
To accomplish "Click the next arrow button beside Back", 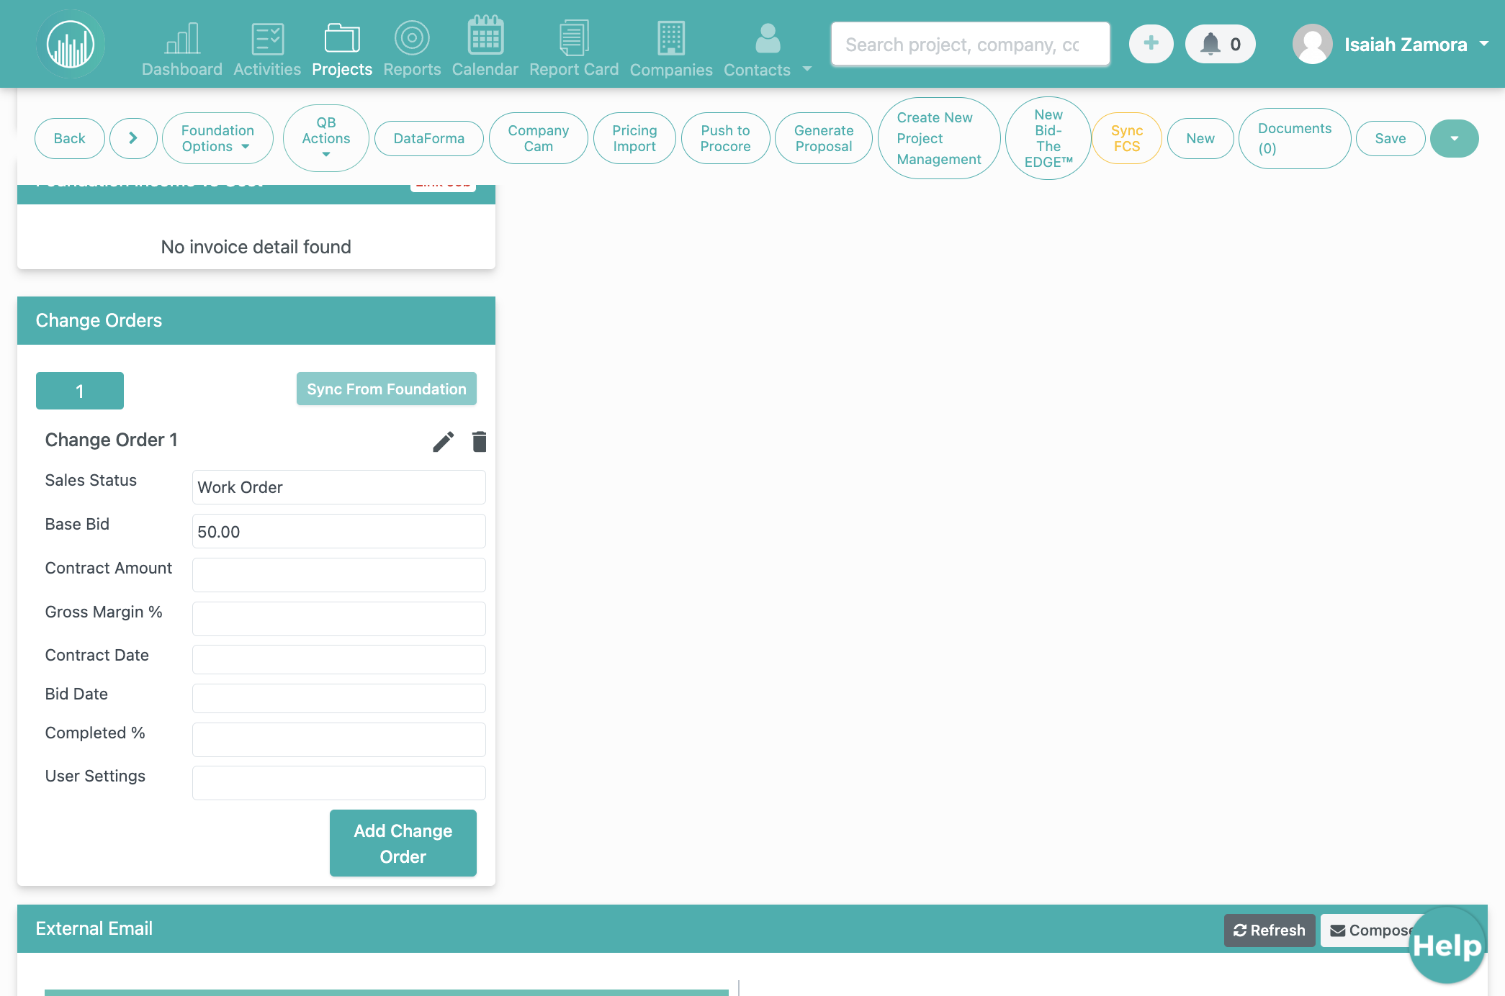I will point(133,138).
